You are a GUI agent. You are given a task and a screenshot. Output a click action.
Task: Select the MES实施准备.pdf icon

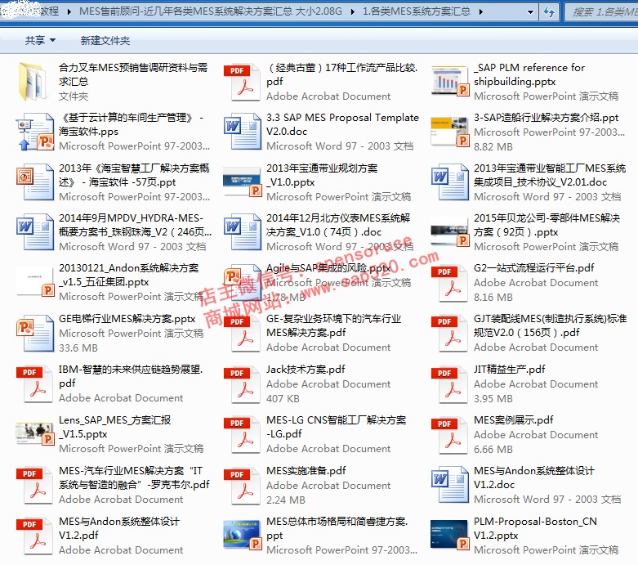click(242, 486)
